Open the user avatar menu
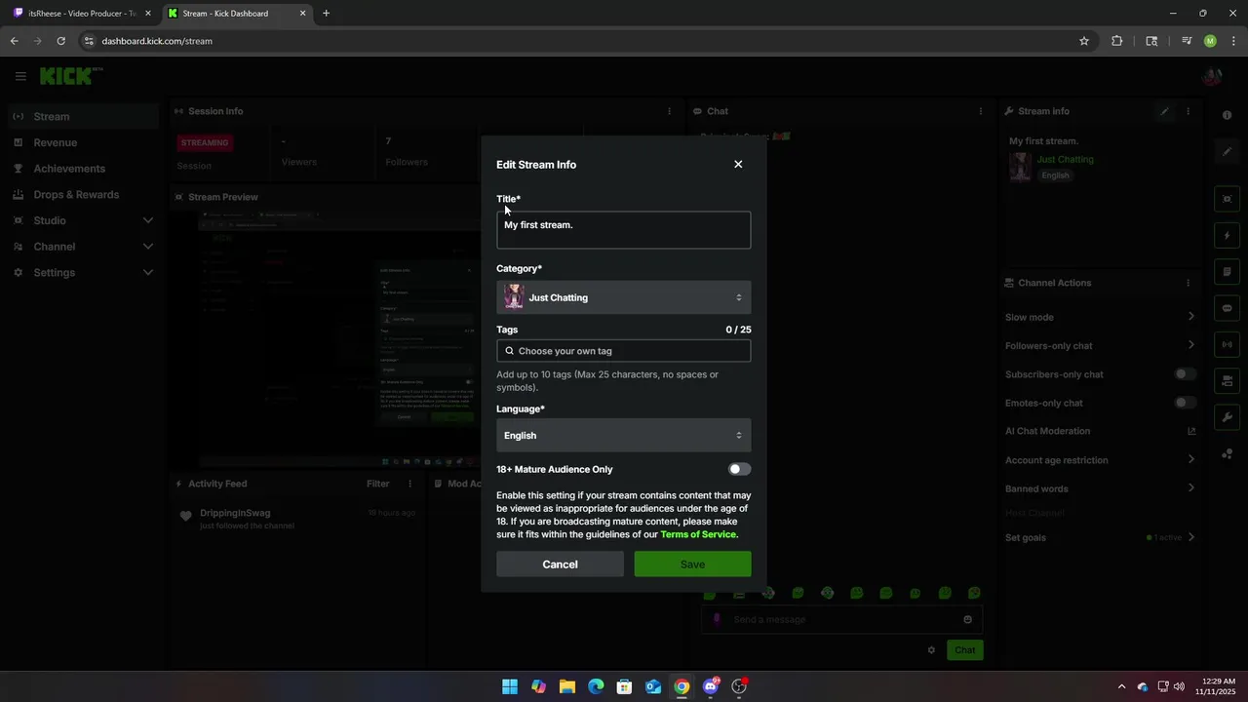The width and height of the screenshot is (1248, 702). 1212,76
